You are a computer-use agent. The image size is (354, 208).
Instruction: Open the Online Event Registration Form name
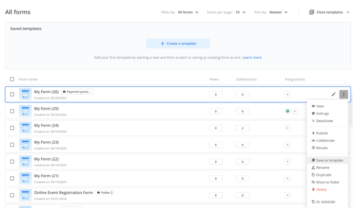click(x=64, y=193)
